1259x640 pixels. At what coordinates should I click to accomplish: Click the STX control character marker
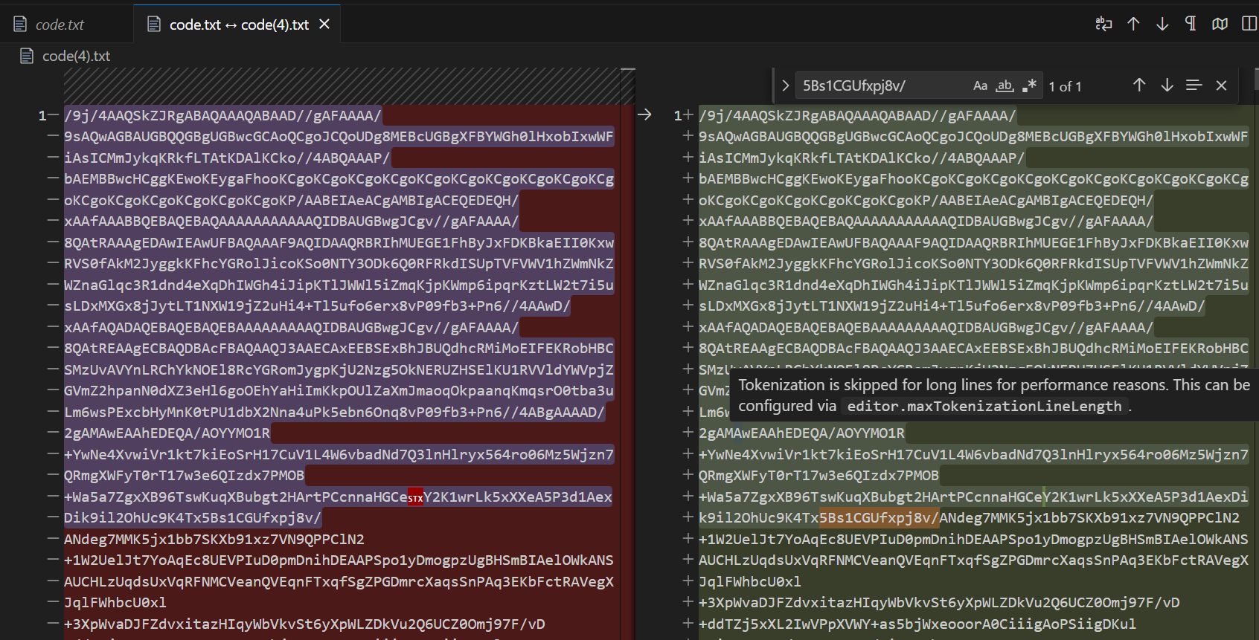click(415, 497)
